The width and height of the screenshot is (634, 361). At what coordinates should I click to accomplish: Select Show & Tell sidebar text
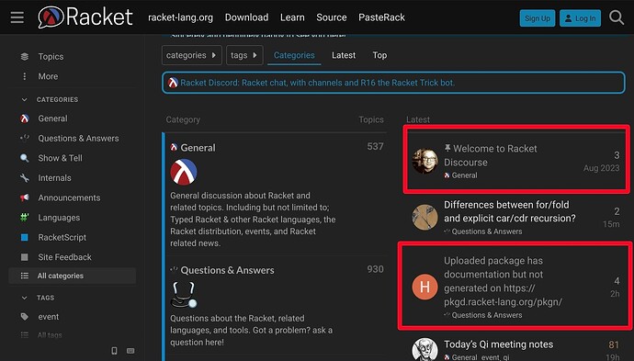pyautogui.click(x=61, y=158)
